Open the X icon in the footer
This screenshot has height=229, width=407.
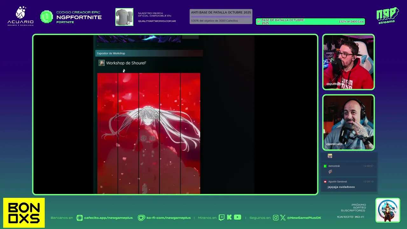coord(283,218)
